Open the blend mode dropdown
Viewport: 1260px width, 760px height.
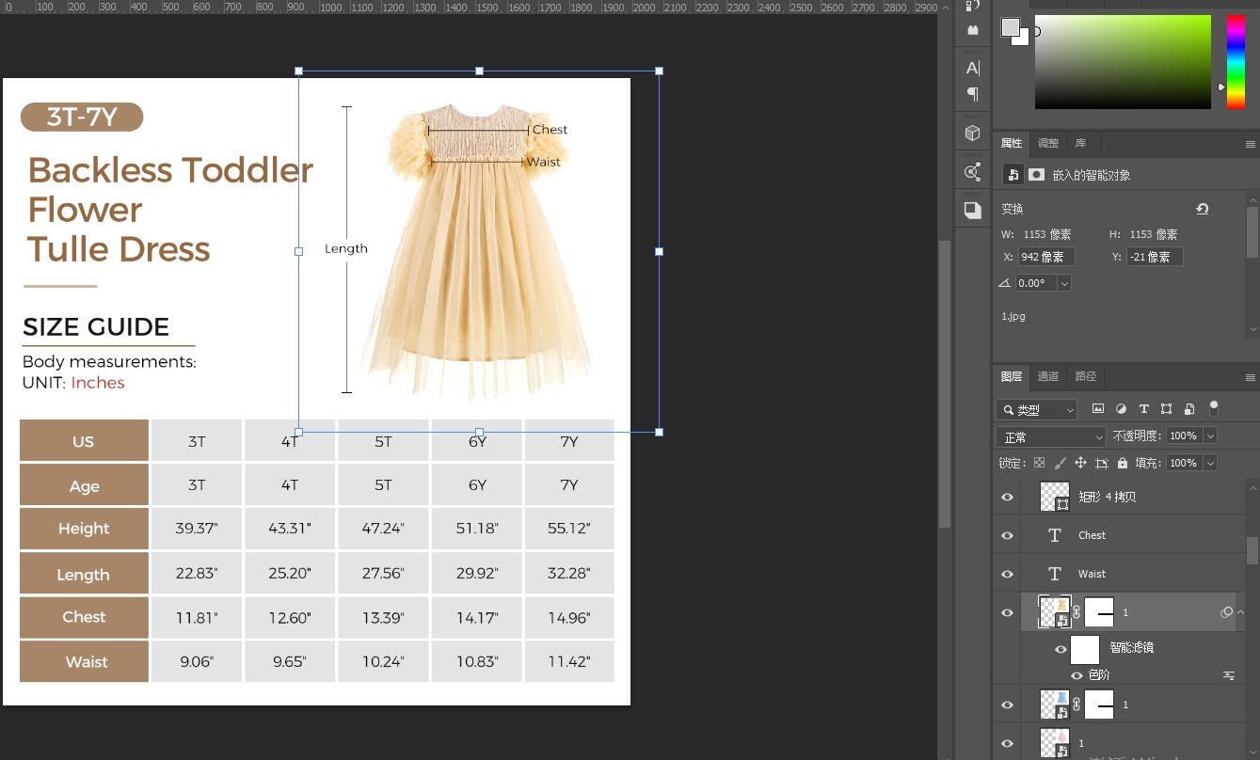(x=1050, y=436)
